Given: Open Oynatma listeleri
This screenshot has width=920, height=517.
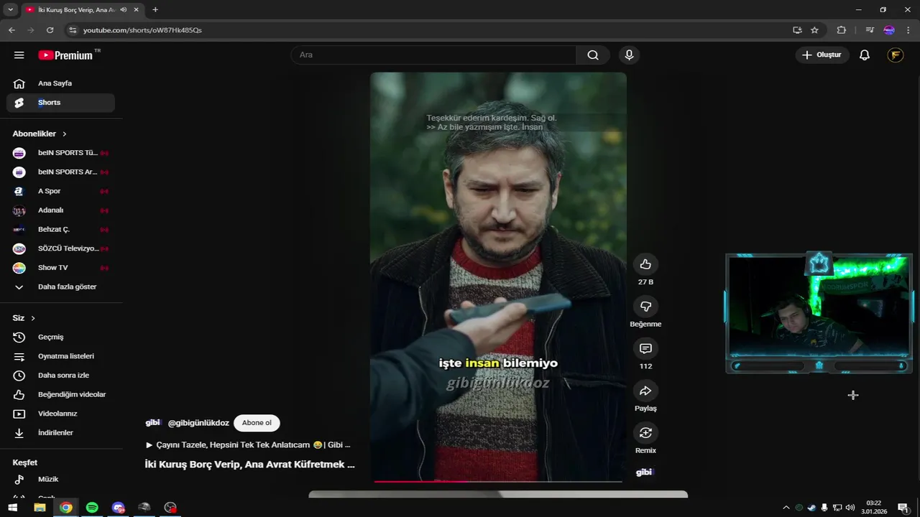Looking at the screenshot, I should tap(60, 356).
